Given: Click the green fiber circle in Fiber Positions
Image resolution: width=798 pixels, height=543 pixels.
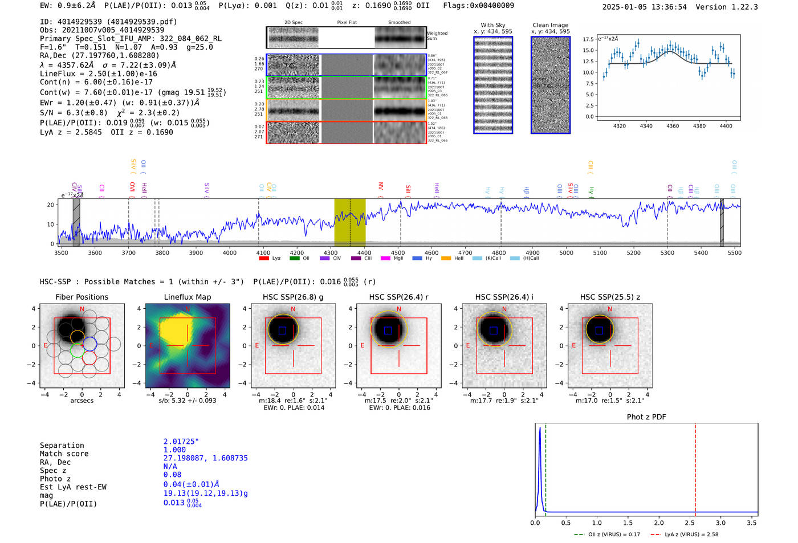Looking at the screenshot, I should [x=77, y=351].
